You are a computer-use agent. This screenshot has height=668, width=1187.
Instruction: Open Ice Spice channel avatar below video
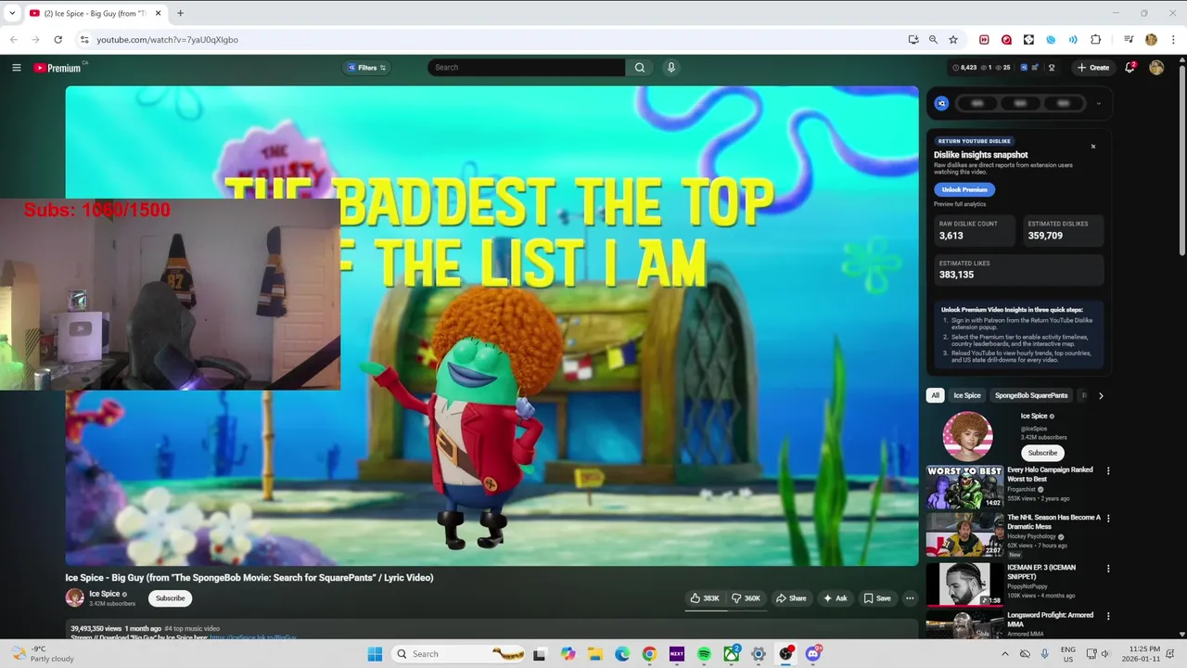74,598
